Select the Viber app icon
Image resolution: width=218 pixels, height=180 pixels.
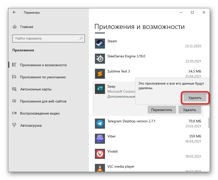[x=100, y=138]
